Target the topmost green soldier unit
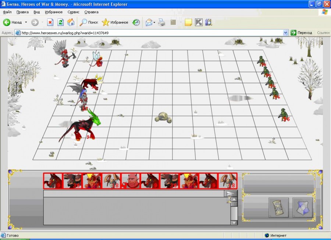The image size is (331, 240). coord(261,61)
